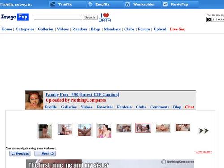
Task: Open Members in main navigation
Action: pos(112,29)
